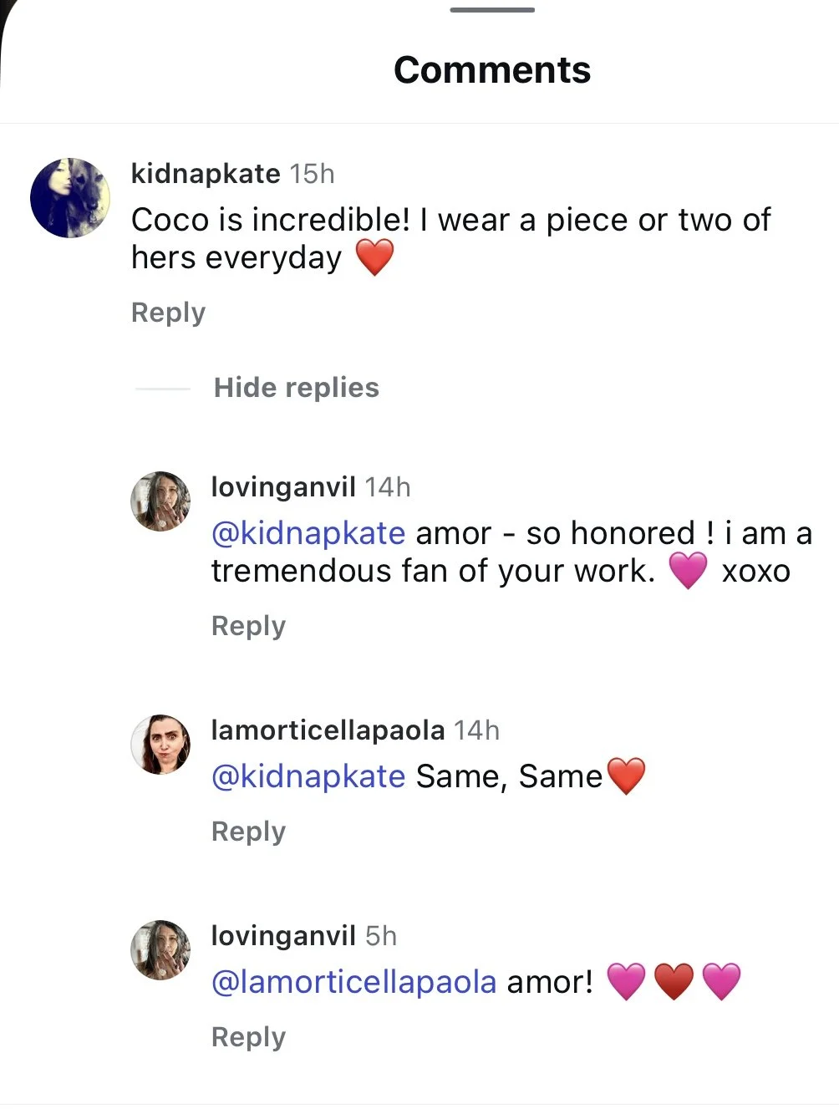The image size is (839, 1109).
Task: Tap the @lamorticellapaola mention
Action: (x=354, y=982)
